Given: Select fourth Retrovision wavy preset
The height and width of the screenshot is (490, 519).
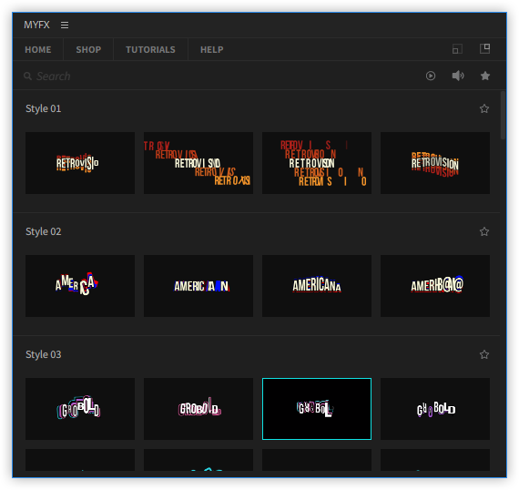Looking at the screenshot, I should (x=435, y=163).
